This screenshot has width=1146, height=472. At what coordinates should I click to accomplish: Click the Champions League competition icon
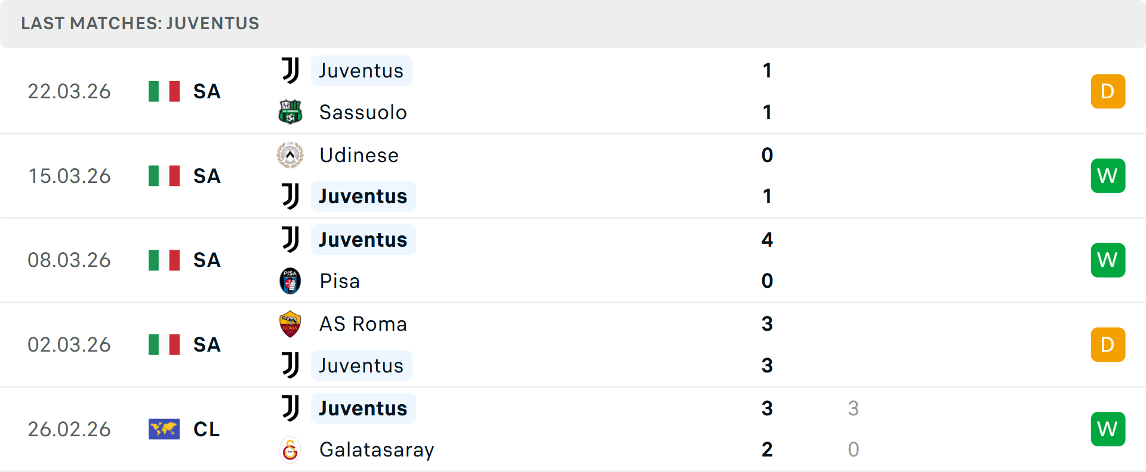(164, 429)
